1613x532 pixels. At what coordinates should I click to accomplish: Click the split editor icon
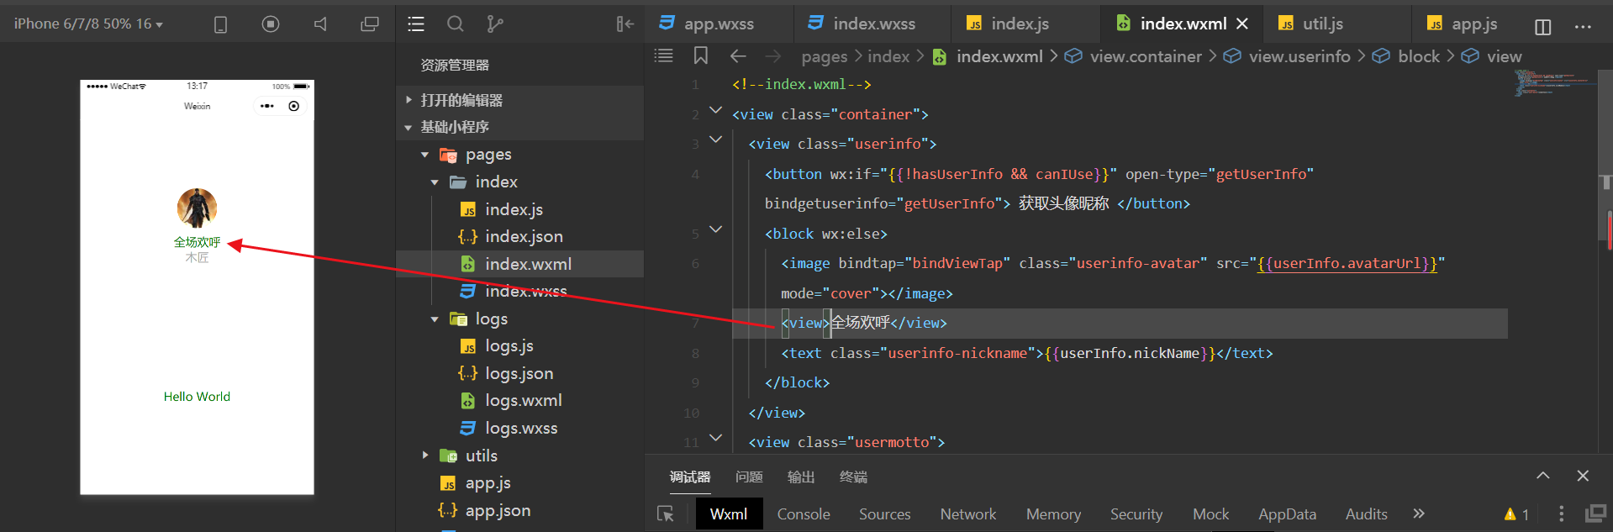point(1542,27)
